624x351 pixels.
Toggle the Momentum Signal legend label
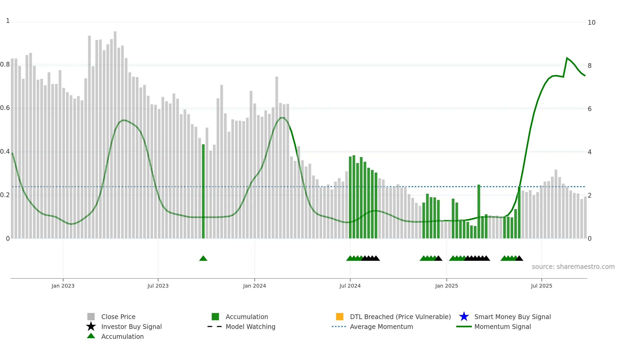503,327
